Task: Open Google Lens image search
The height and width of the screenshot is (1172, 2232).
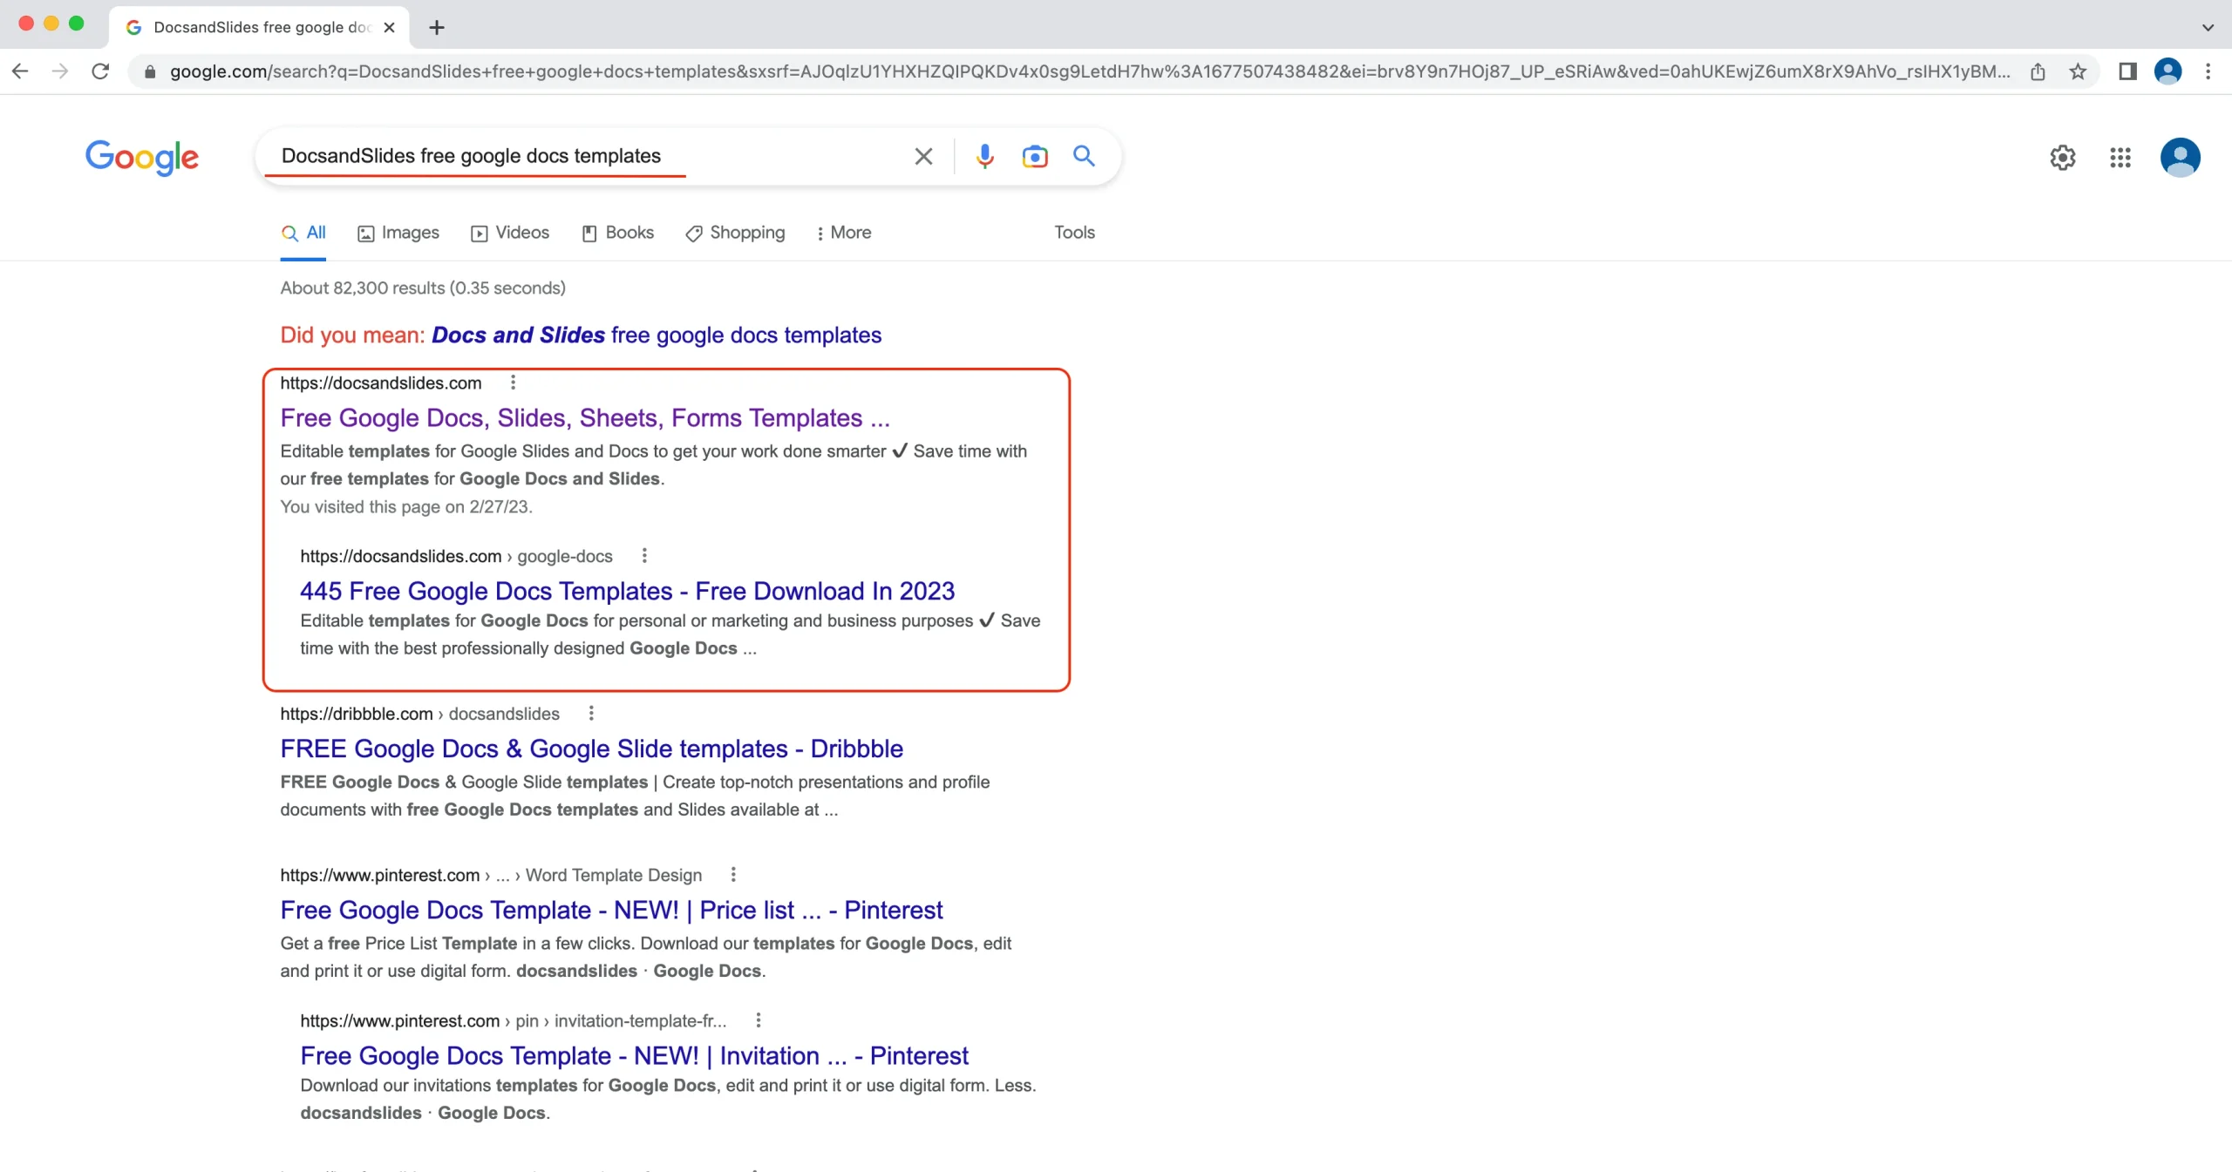Action: click(x=1034, y=156)
